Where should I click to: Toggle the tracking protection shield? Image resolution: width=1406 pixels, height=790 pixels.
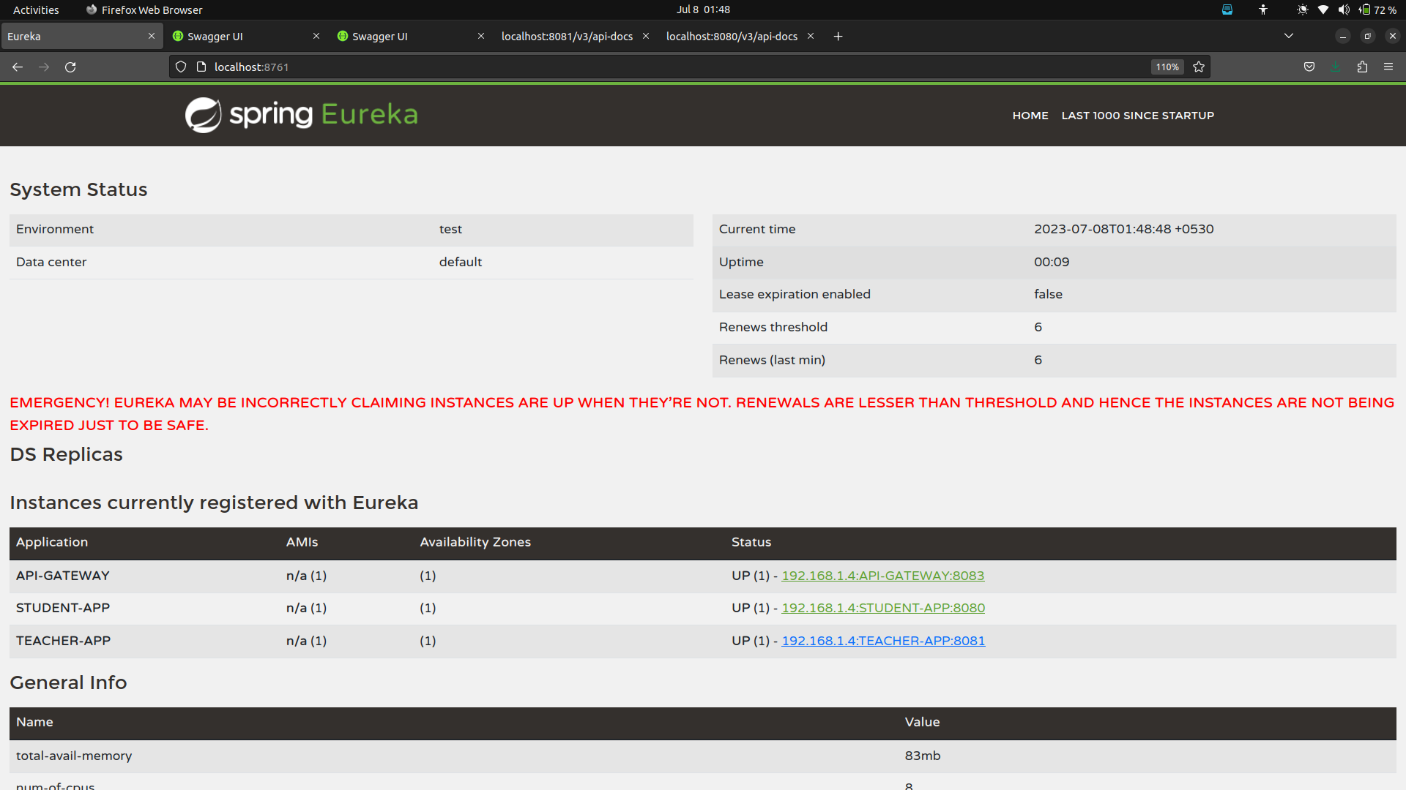point(180,67)
